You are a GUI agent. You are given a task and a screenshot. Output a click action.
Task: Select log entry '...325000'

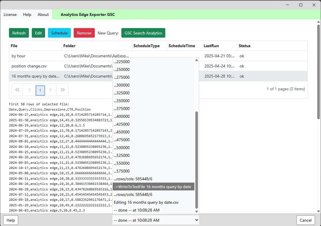point(153,93)
